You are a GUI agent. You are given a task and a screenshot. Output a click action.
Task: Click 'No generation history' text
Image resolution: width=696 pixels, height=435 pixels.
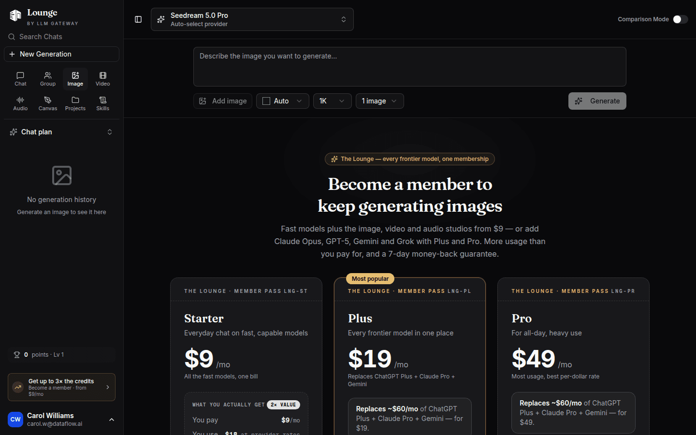[61, 200]
